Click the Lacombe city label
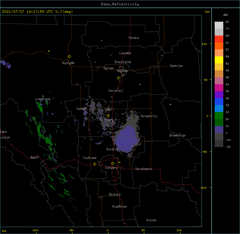Screen dimensions: 240x234 coord(125,53)
